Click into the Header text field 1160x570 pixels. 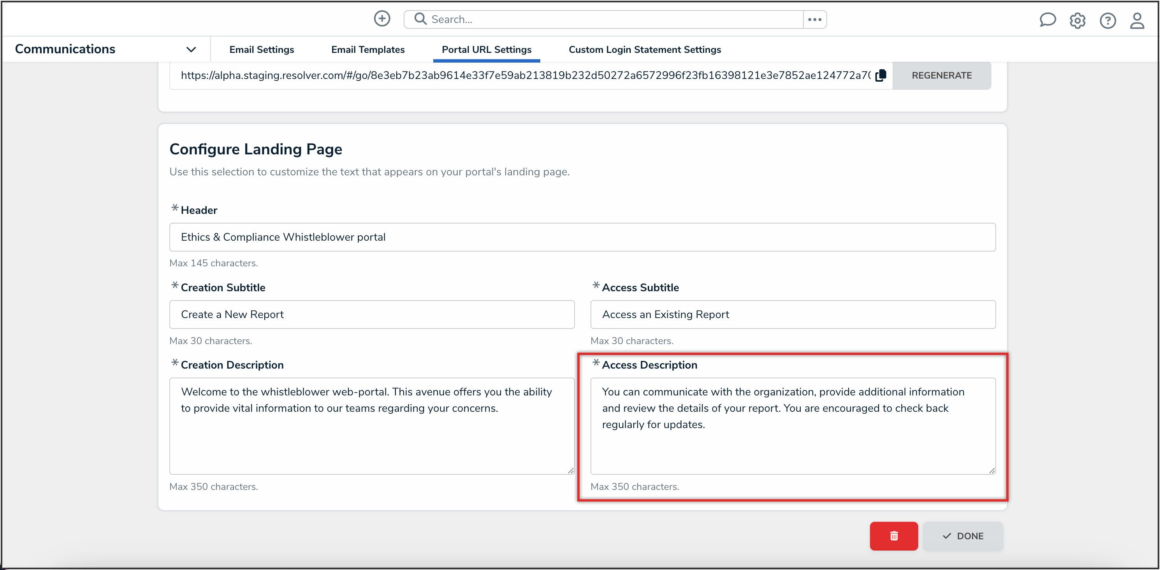point(582,237)
